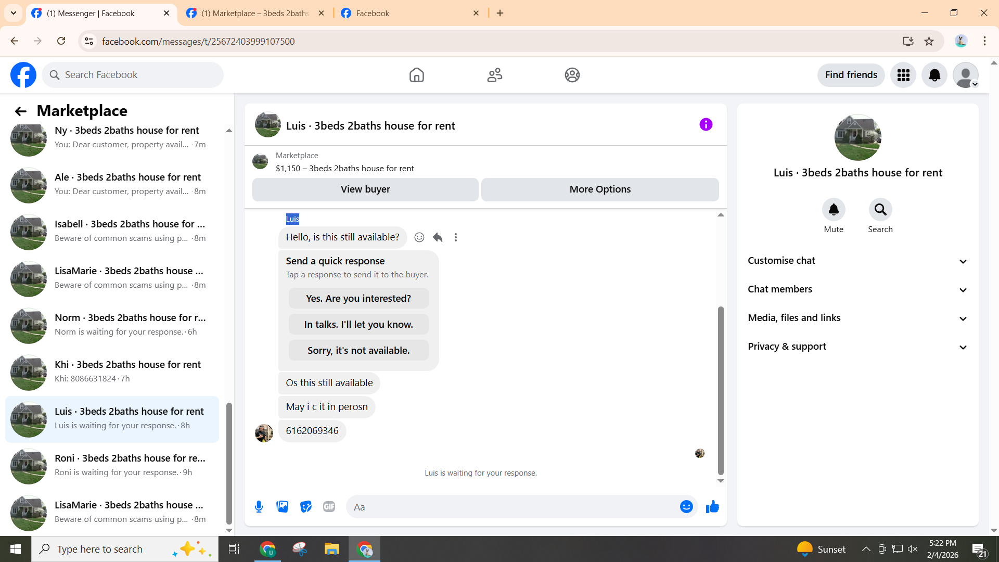Click the View buyer button
999x562 pixels.
coord(365,189)
